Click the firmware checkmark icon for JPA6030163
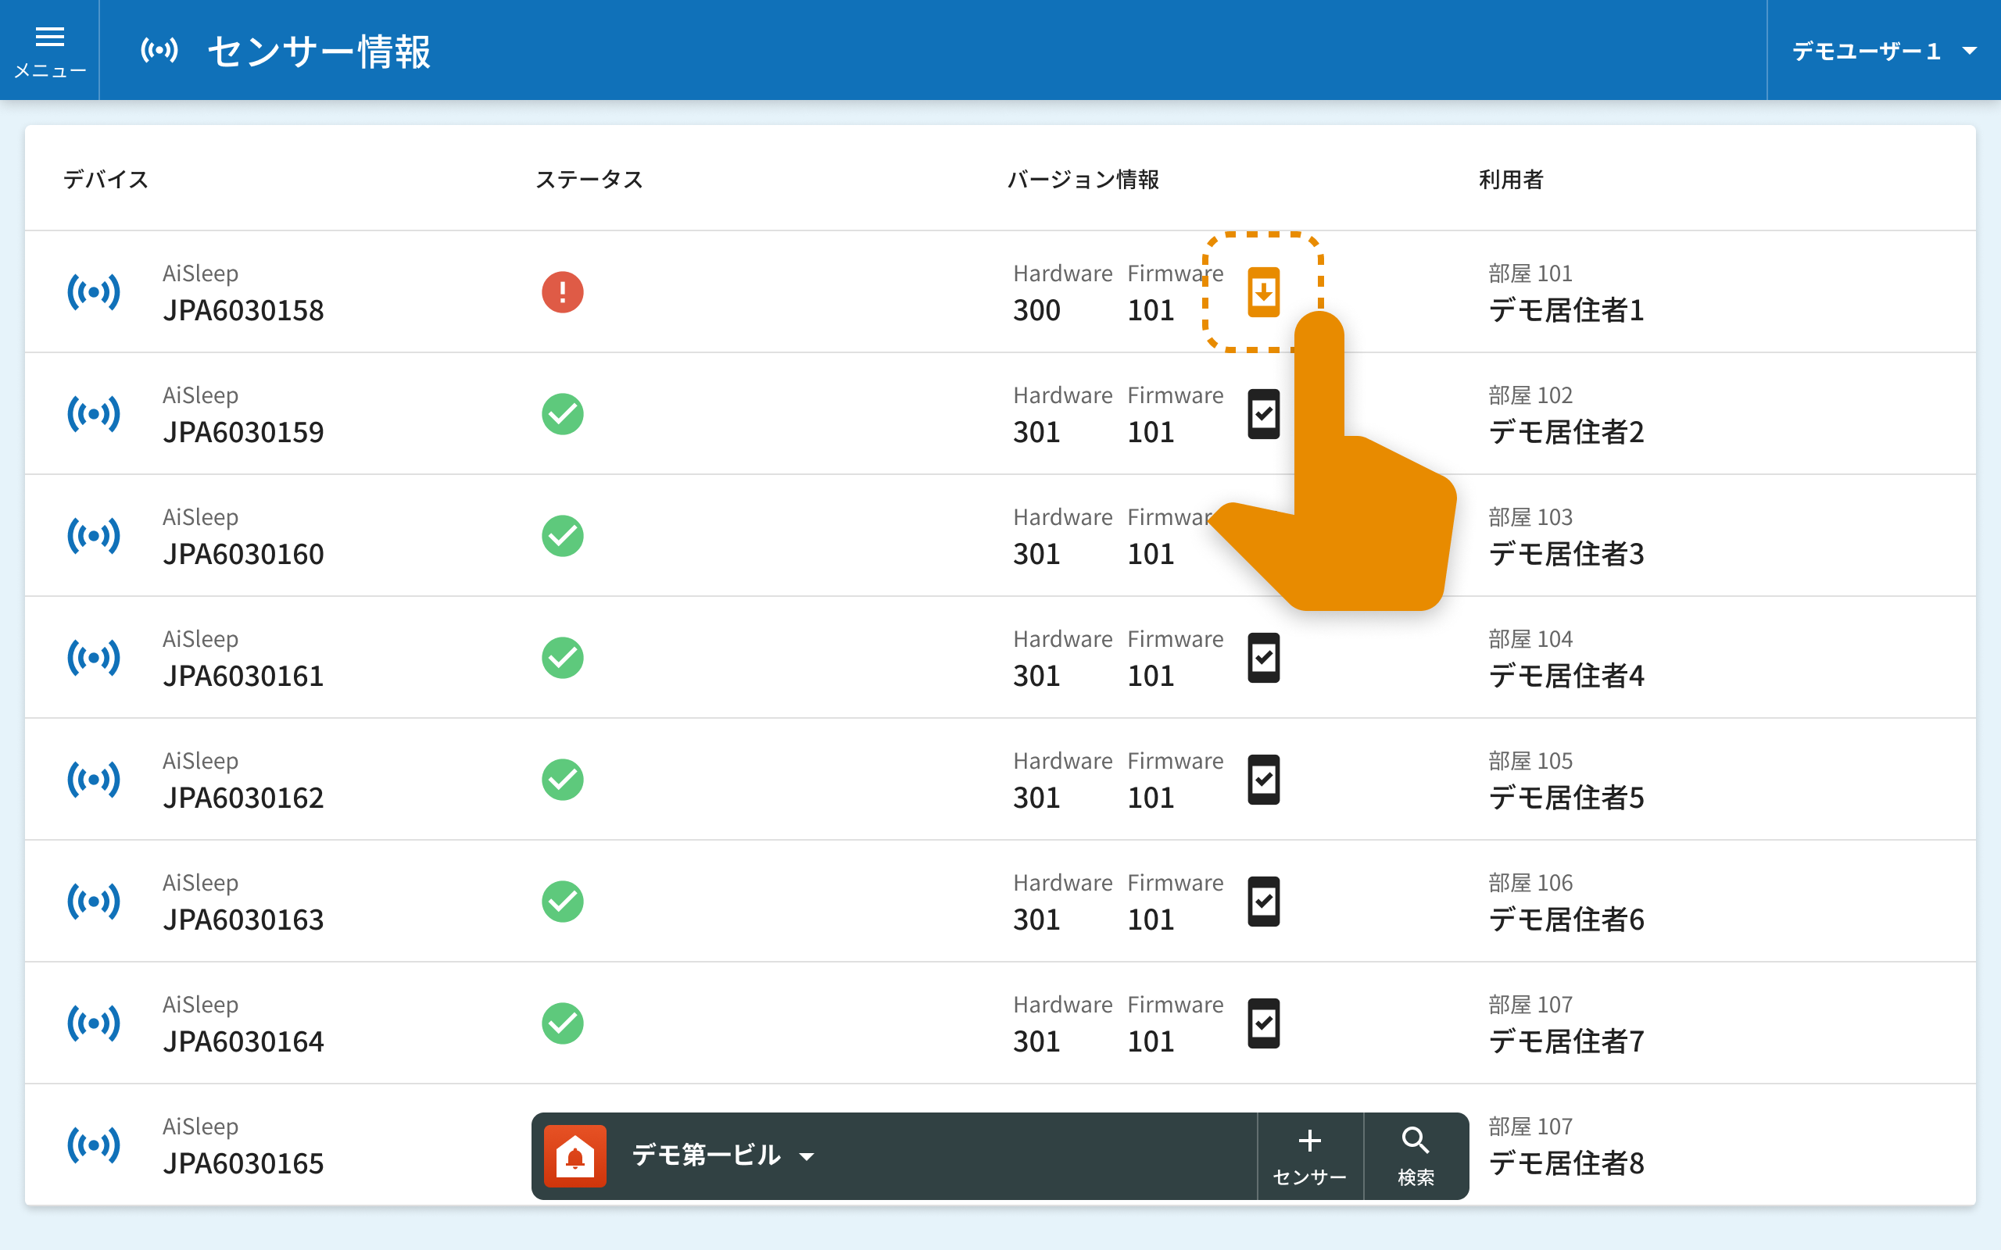2001x1250 pixels. click(x=1262, y=901)
